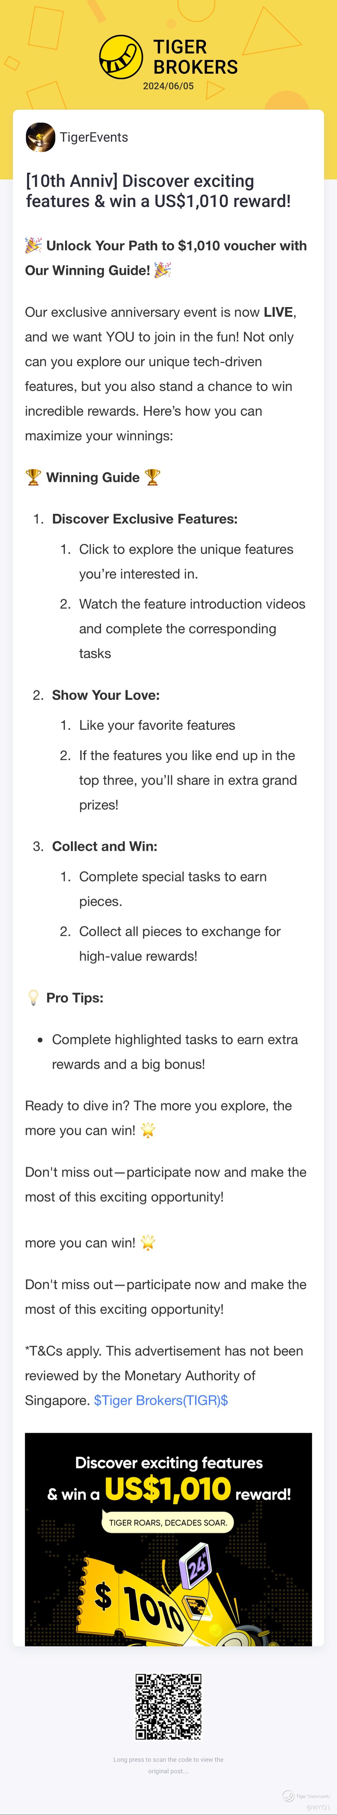Click the trophy icon before Winning Guide
This screenshot has height=1815, width=337.
(33, 477)
